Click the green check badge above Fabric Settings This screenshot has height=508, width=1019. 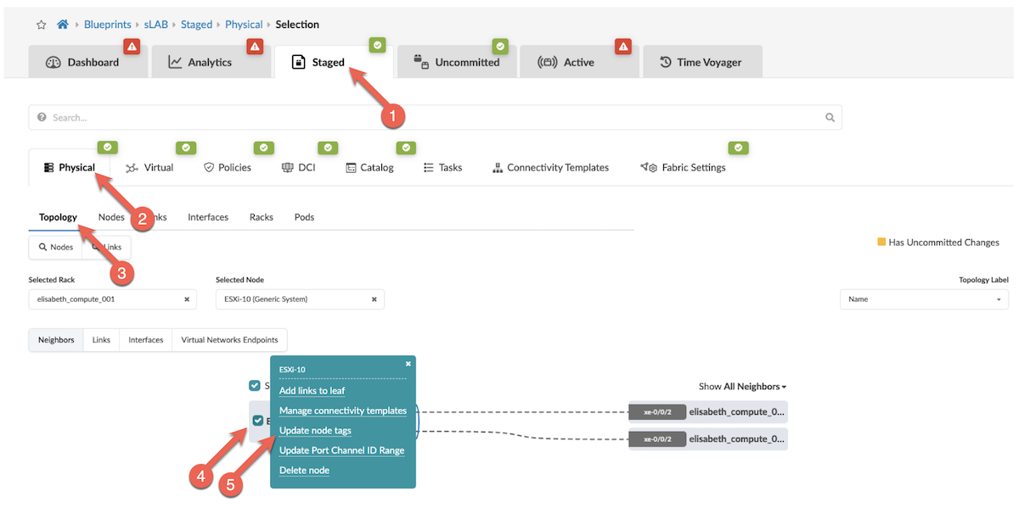[x=739, y=148]
